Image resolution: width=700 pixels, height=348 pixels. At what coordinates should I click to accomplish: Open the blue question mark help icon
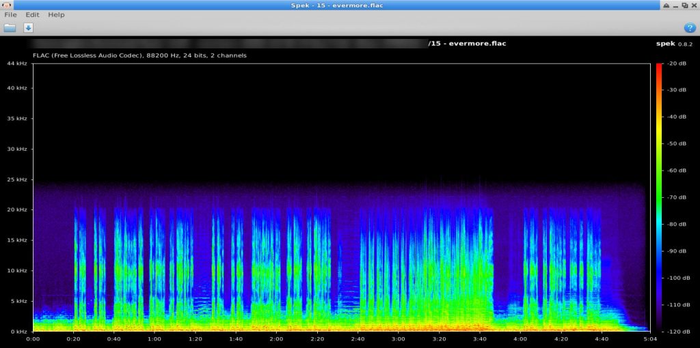[690, 27]
